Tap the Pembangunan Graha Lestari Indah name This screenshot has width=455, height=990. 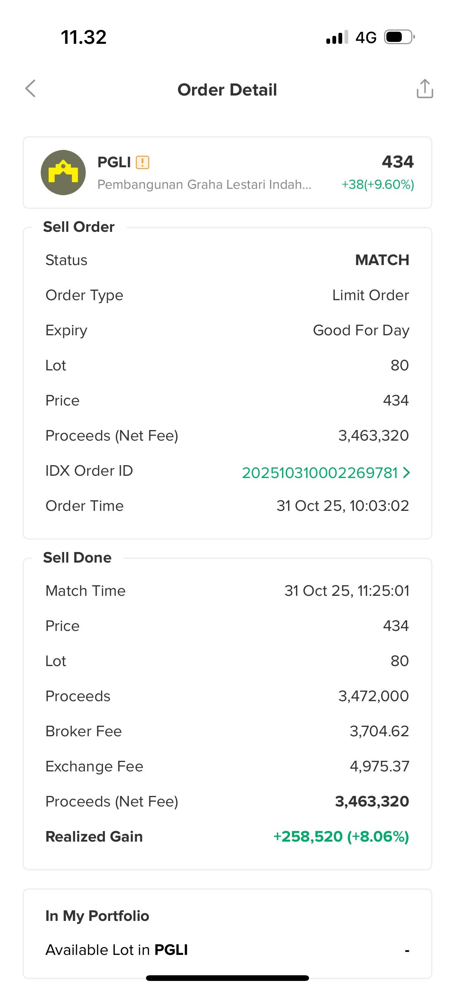click(x=204, y=185)
